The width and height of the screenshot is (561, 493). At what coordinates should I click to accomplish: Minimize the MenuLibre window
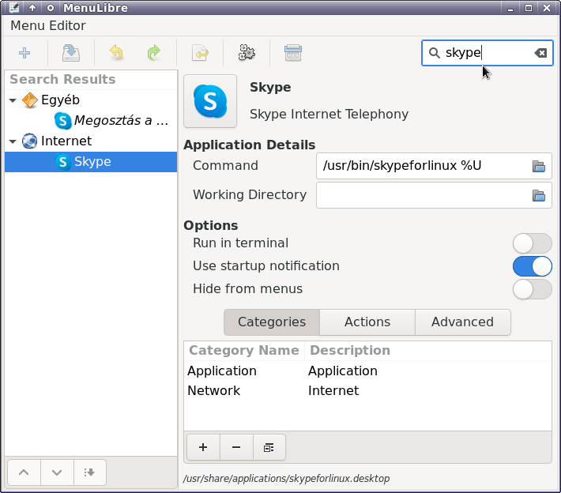click(x=510, y=8)
